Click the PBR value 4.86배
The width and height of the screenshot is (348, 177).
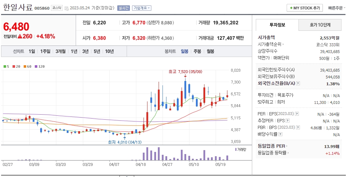[316, 128]
